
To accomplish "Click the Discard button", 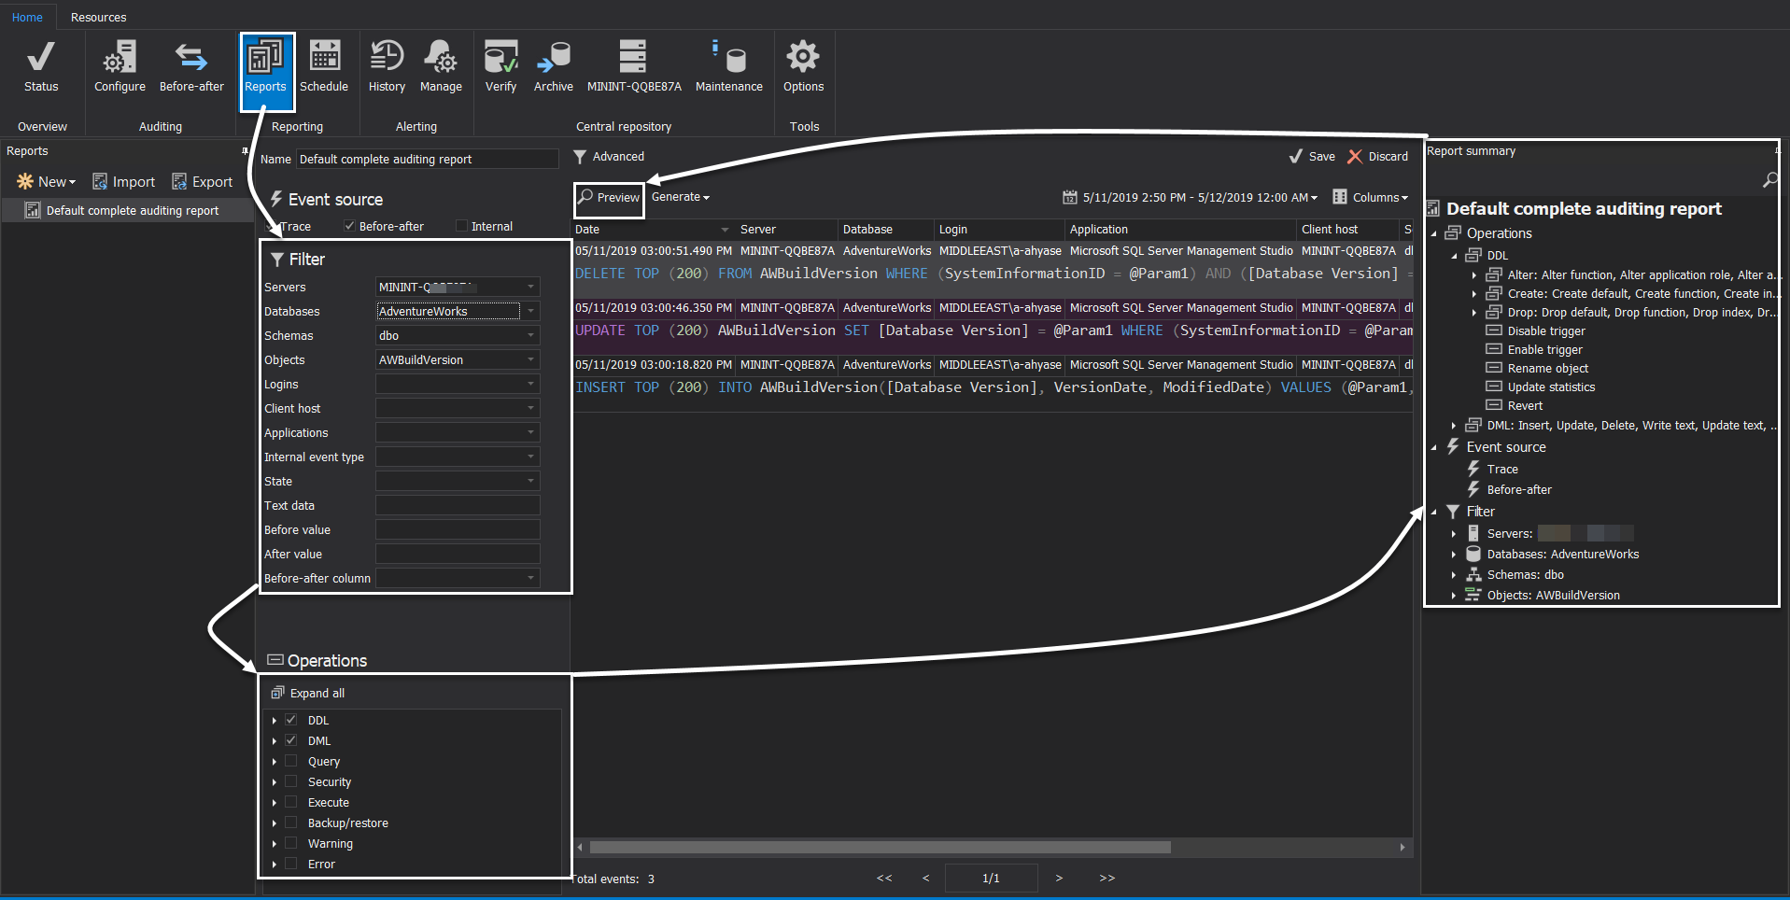I will tap(1378, 157).
